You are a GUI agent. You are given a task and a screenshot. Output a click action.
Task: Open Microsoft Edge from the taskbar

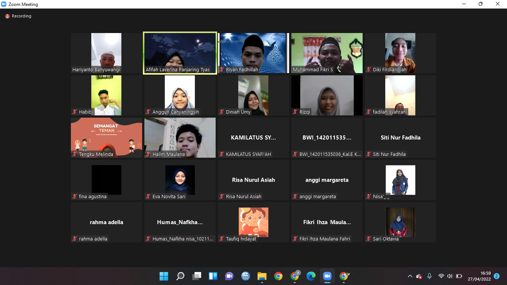pos(311,276)
